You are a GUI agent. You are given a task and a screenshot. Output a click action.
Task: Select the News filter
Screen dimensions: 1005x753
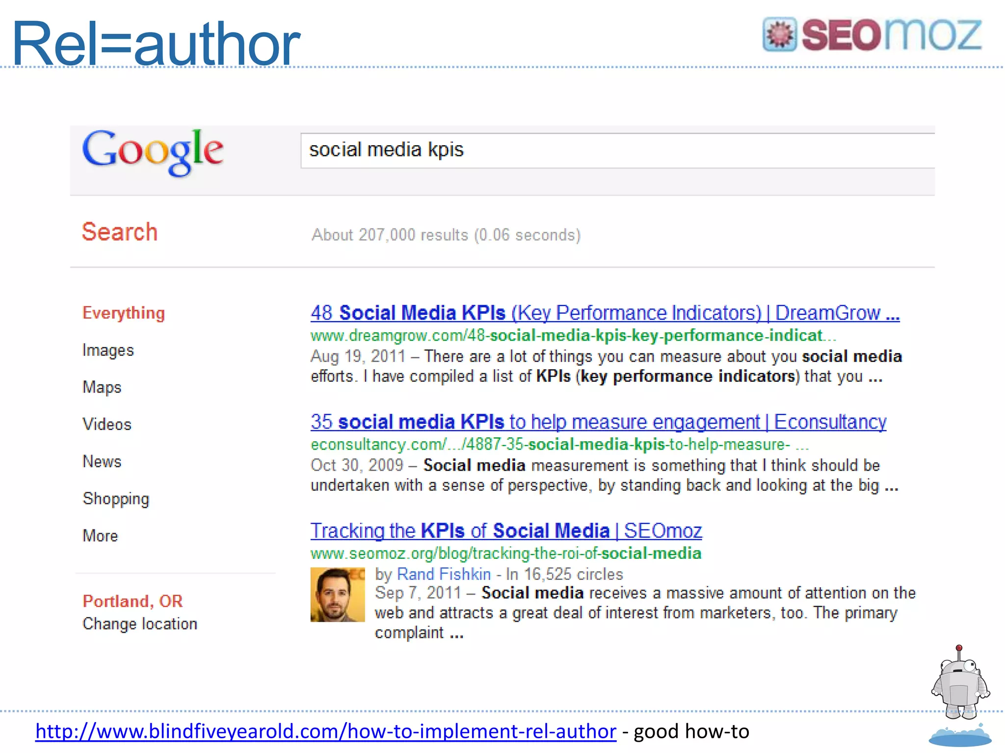coord(102,461)
